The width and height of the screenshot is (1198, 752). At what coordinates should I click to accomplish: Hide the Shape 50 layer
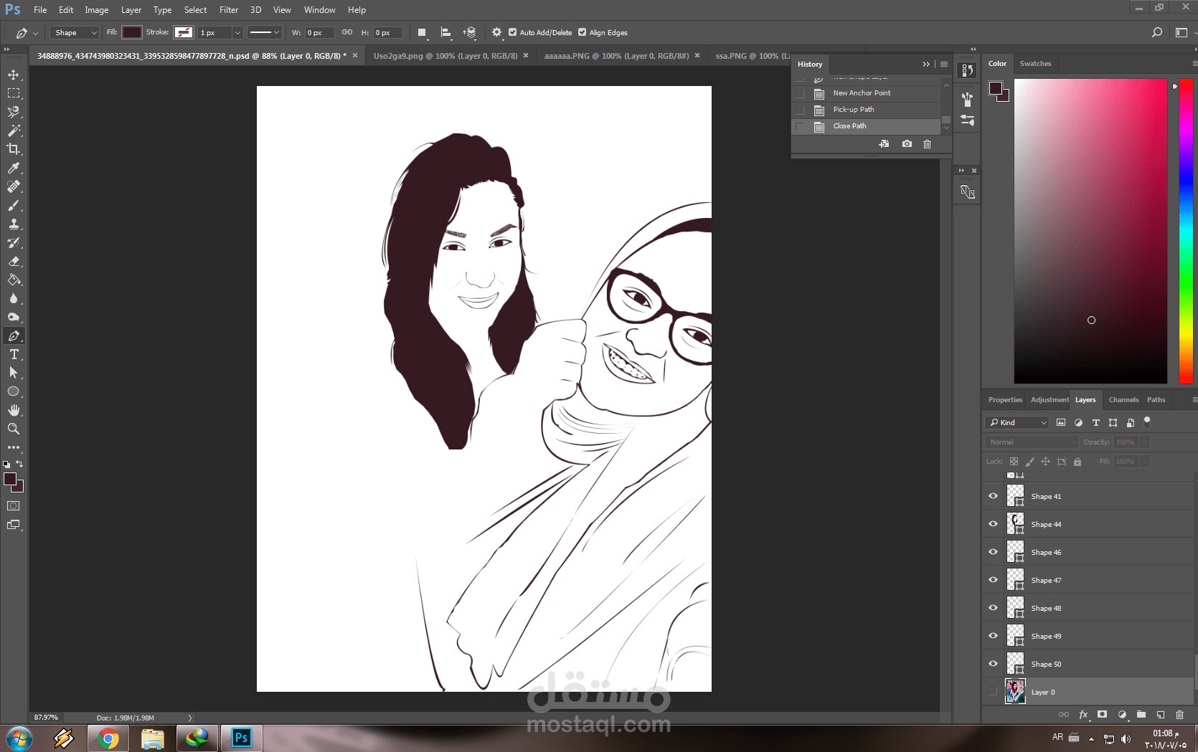tap(993, 664)
